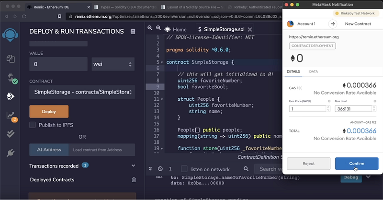383x200 pixels.
Task: Click the orange Deploy button
Action: coord(49,112)
